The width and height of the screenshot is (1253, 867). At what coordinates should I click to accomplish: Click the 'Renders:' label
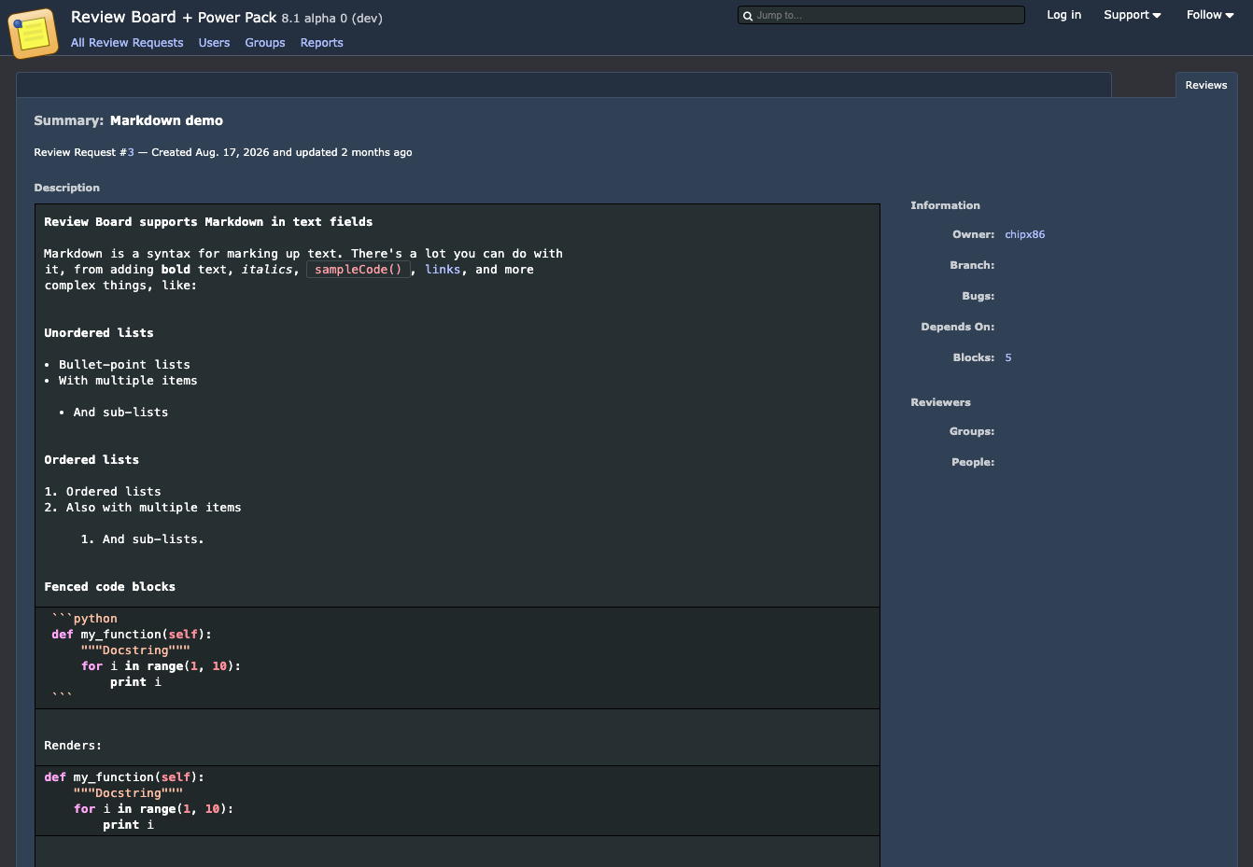73,746
